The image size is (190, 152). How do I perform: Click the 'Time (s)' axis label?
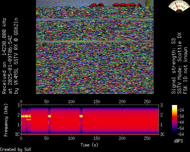pyautogui.click(x=89, y=145)
